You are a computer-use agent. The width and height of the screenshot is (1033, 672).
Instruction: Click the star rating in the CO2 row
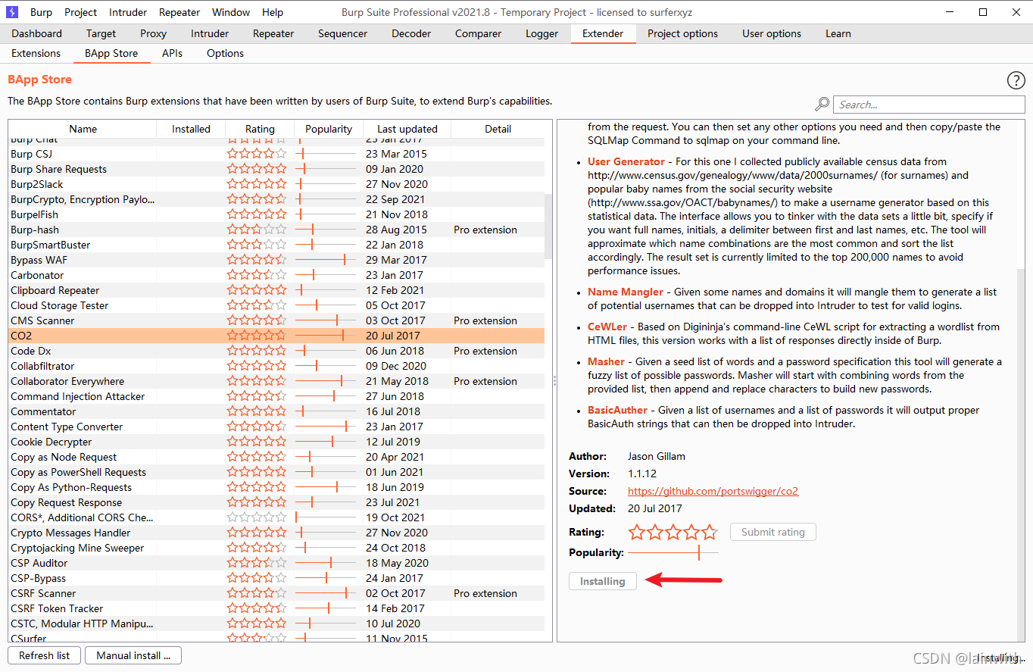pos(257,336)
